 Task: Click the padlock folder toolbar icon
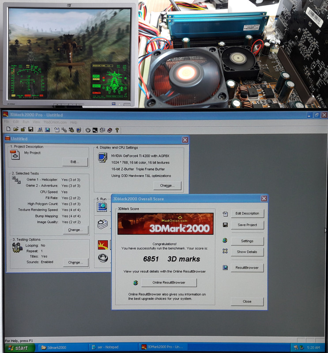pos(23,129)
